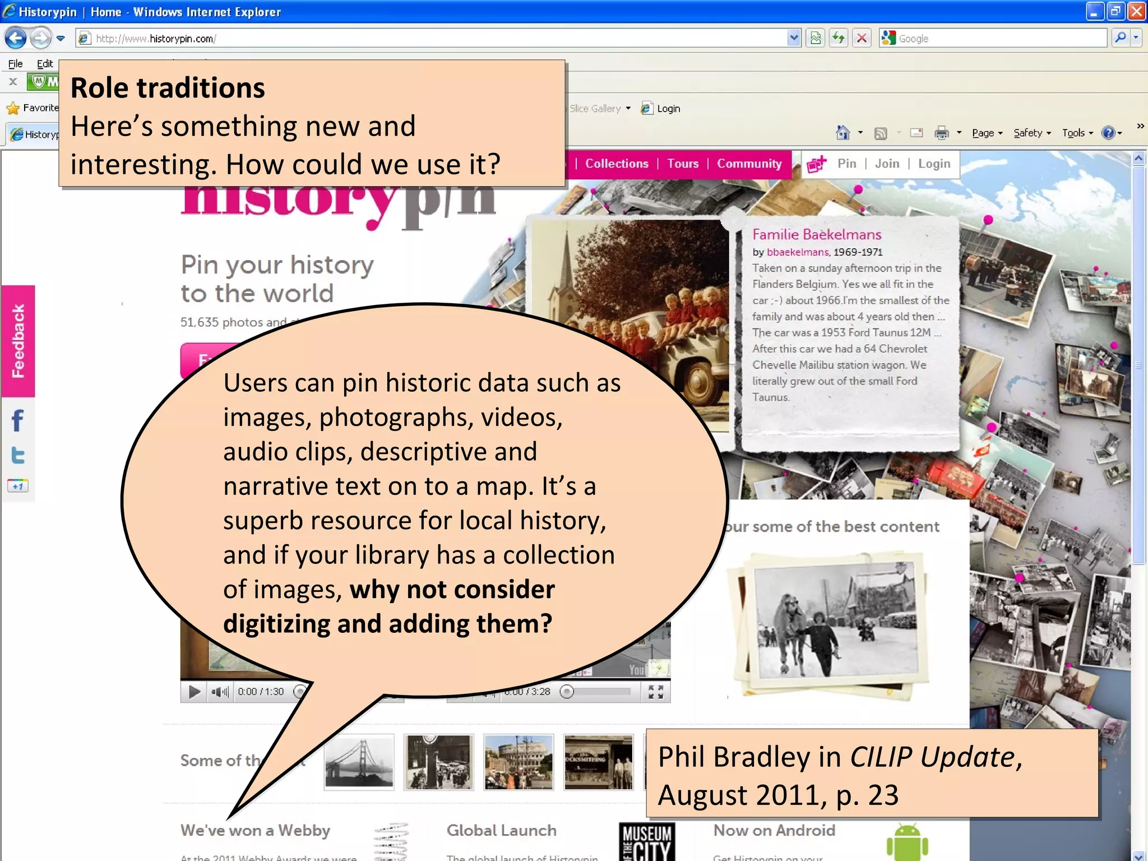Close the toolbar with the X button

(x=13, y=82)
